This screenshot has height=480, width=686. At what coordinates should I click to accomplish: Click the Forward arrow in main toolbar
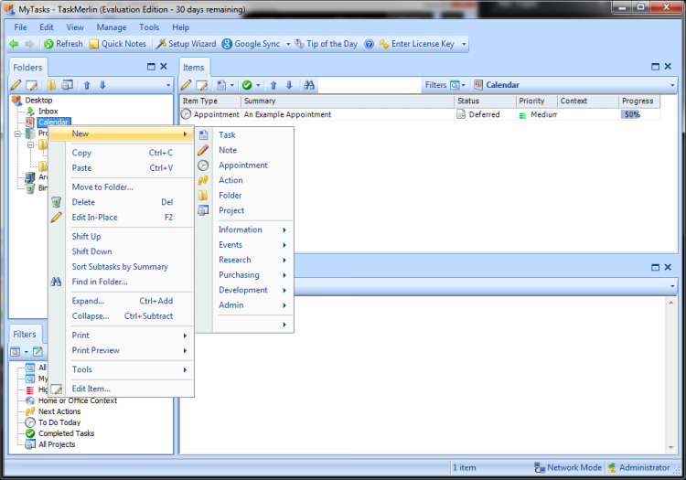pos(29,44)
